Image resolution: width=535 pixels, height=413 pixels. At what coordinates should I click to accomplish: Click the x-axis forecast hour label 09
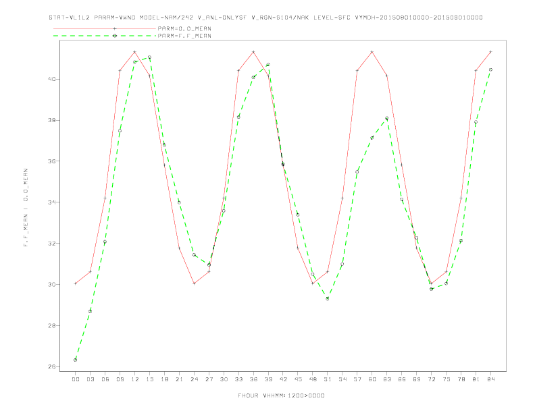pos(120,379)
